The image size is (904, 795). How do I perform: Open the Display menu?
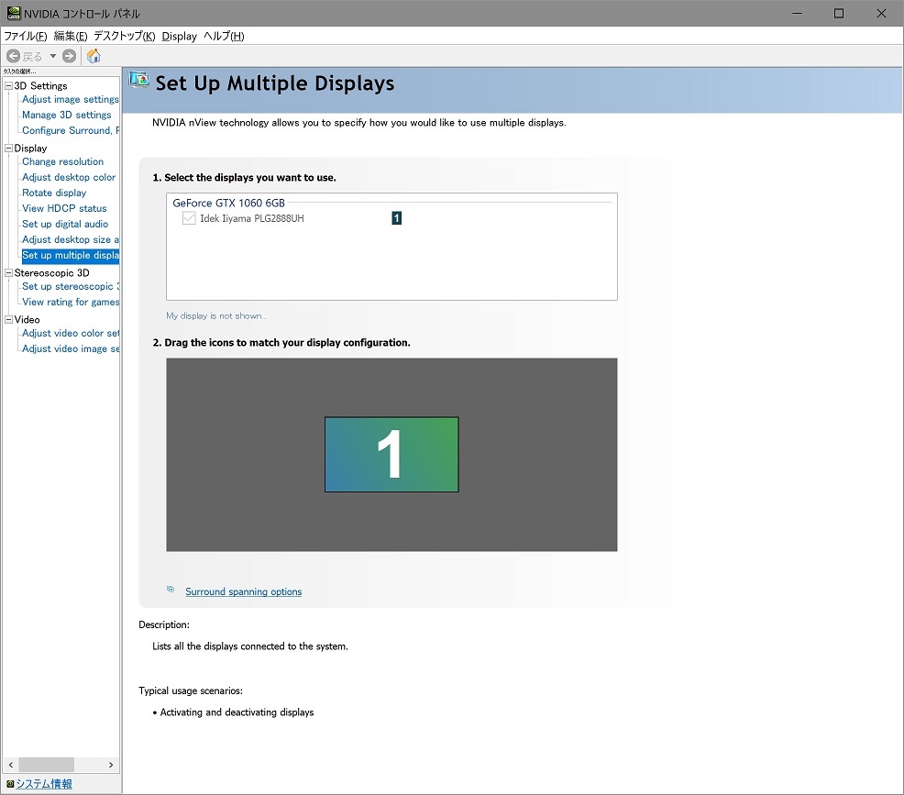180,37
